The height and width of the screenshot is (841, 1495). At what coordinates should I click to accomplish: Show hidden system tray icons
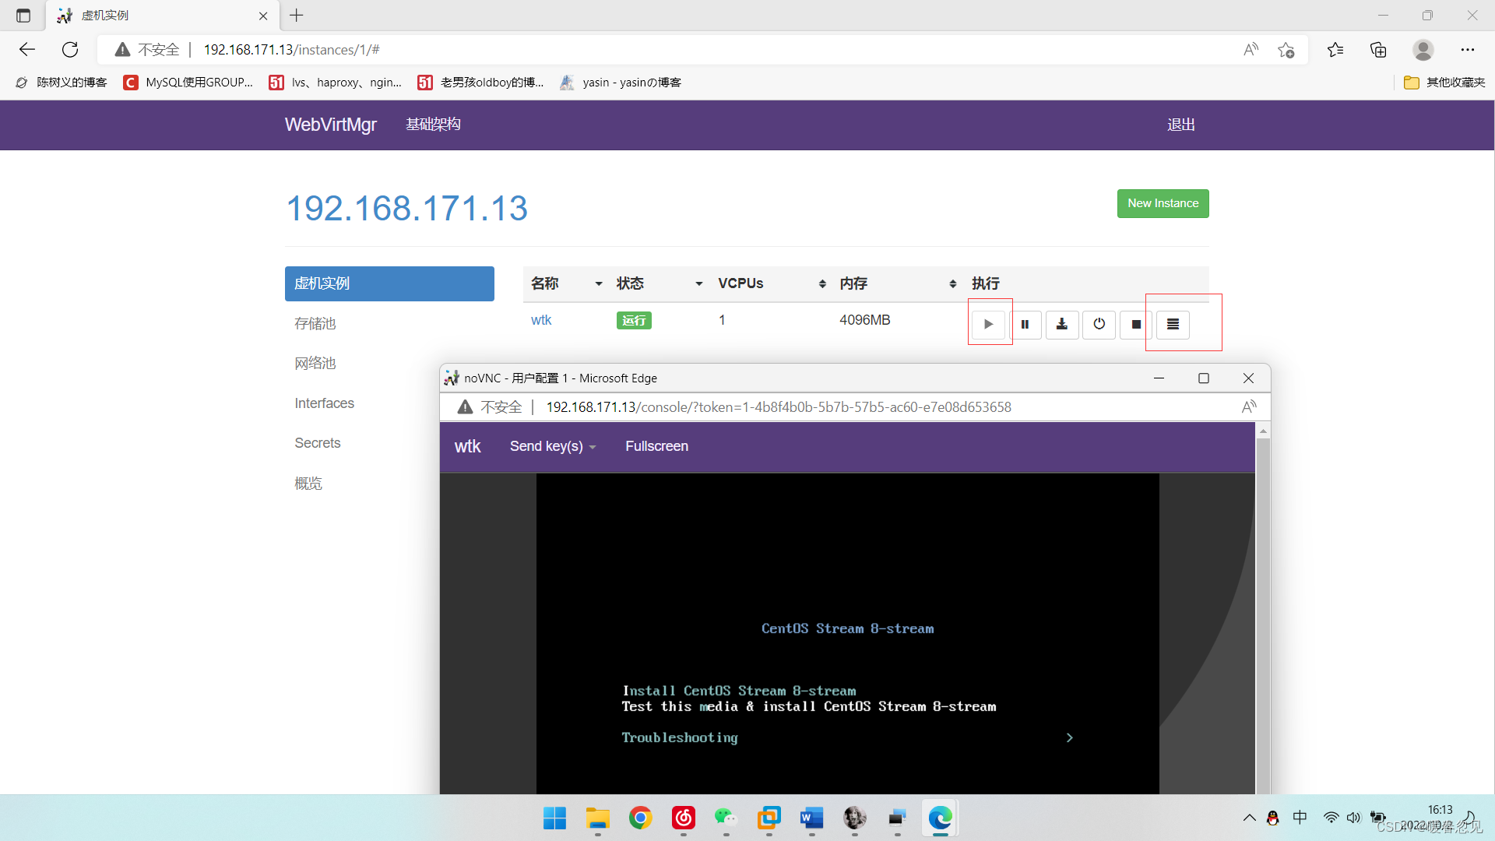(1249, 818)
